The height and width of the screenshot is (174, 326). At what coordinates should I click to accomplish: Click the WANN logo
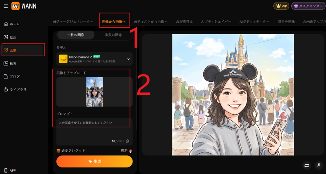[x=24, y=6]
